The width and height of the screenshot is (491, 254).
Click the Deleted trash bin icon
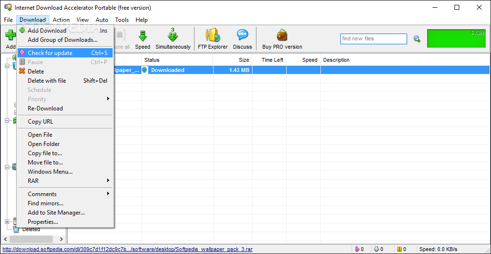point(16,229)
